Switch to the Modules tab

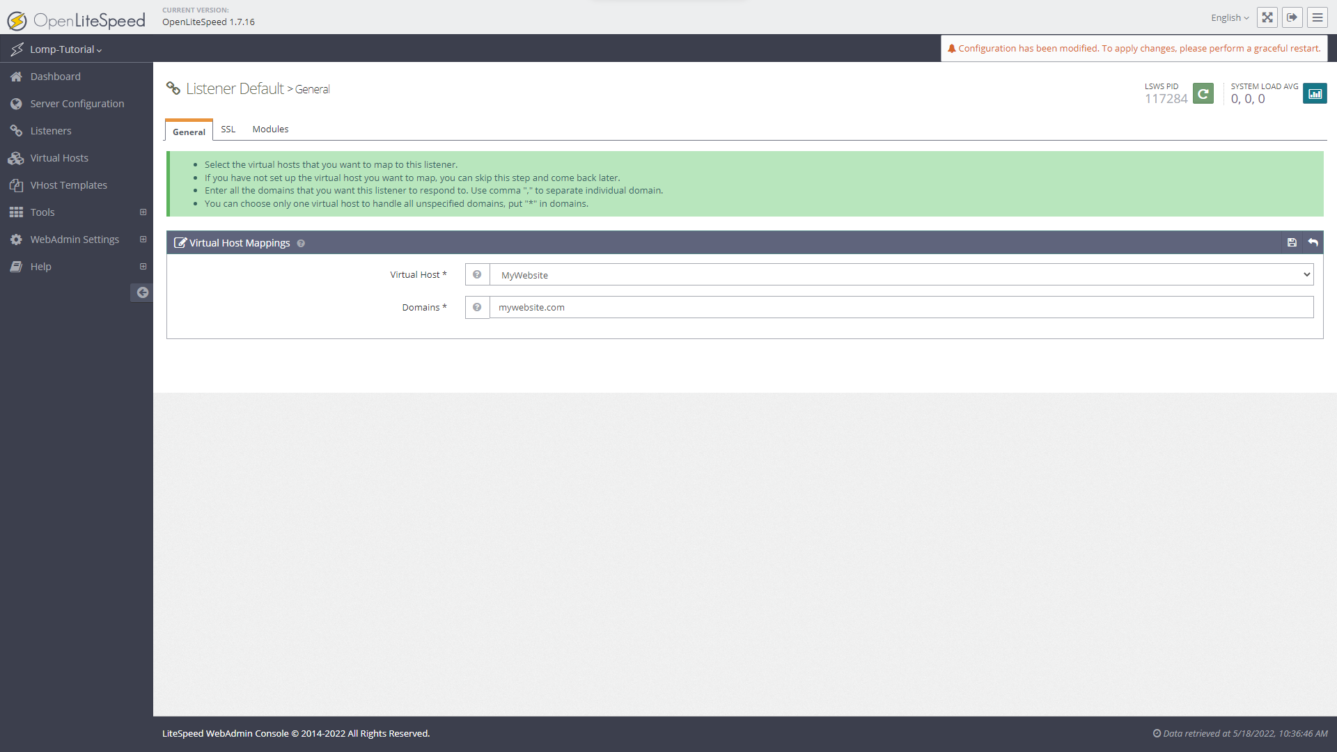click(270, 129)
